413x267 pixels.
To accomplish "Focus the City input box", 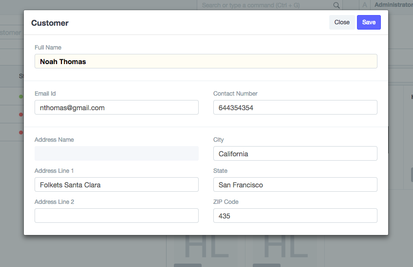I will (295, 153).
